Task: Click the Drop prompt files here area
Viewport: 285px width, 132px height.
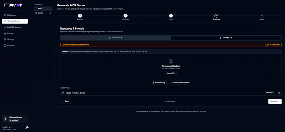Action: (171, 67)
